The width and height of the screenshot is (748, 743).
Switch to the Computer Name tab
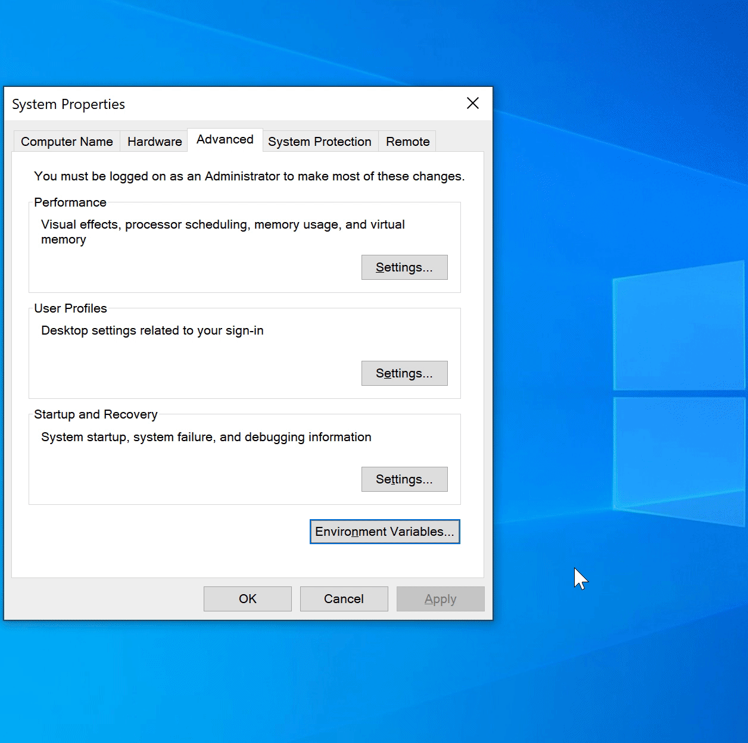click(x=66, y=141)
